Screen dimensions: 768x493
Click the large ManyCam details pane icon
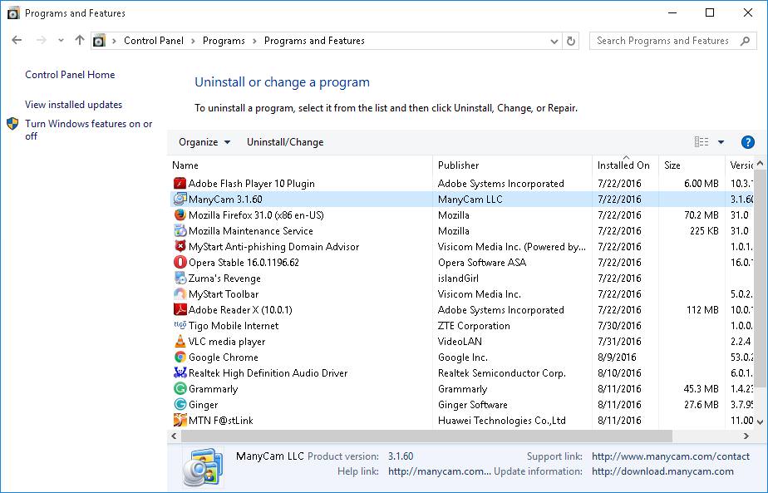[x=203, y=467]
